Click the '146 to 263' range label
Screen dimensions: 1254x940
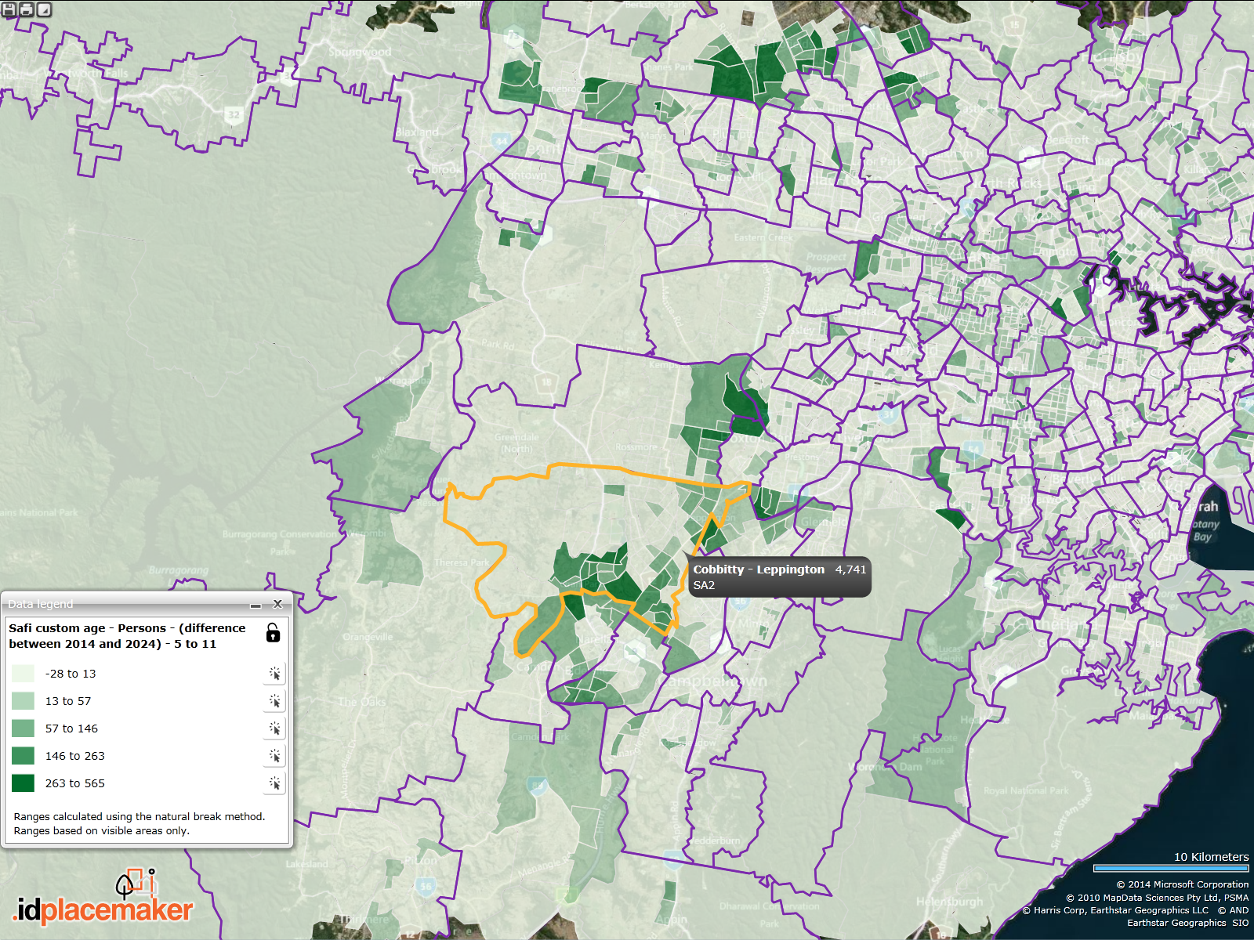coord(74,756)
